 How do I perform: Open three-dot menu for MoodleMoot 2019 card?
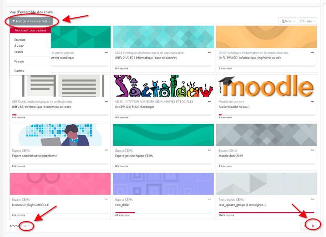(x=313, y=150)
